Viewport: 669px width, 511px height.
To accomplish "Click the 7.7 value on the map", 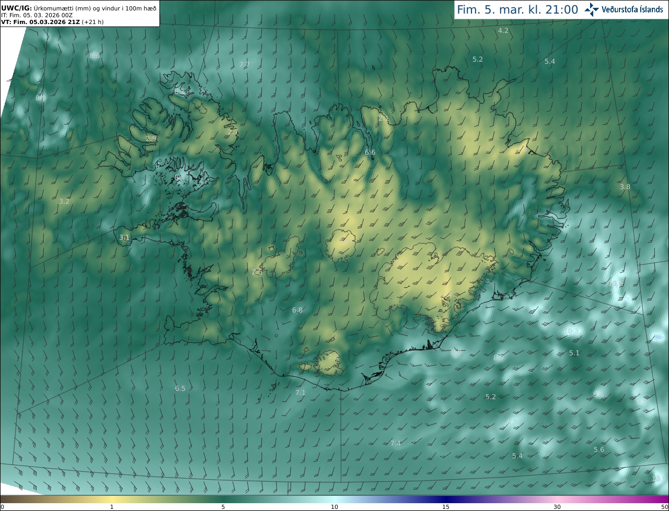I will [244, 64].
